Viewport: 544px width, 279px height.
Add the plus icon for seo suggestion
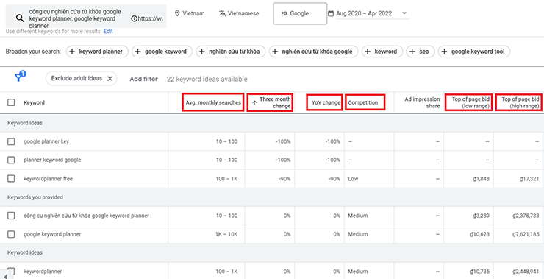coord(412,52)
